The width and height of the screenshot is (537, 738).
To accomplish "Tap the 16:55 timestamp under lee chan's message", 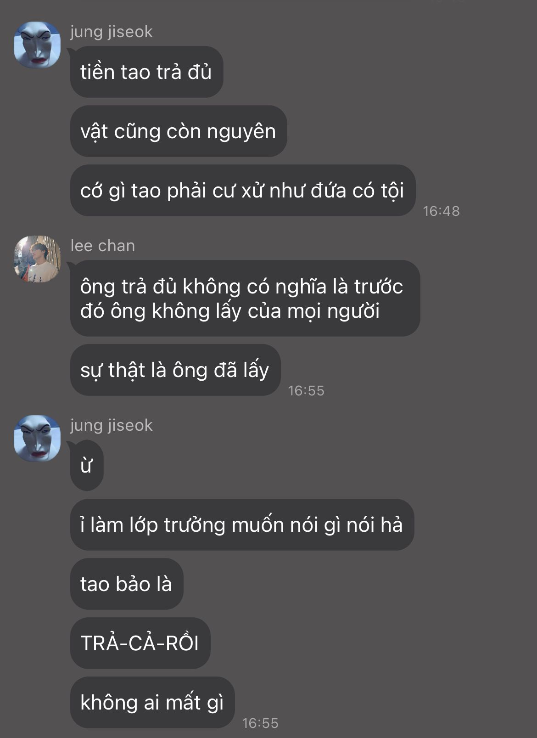I will (x=306, y=390).
